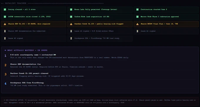This screenshot has width=200, height=107.
Task: Click the hourglass icon beside Scrubgrass ESA load study
Action: [x=71, y=38]
